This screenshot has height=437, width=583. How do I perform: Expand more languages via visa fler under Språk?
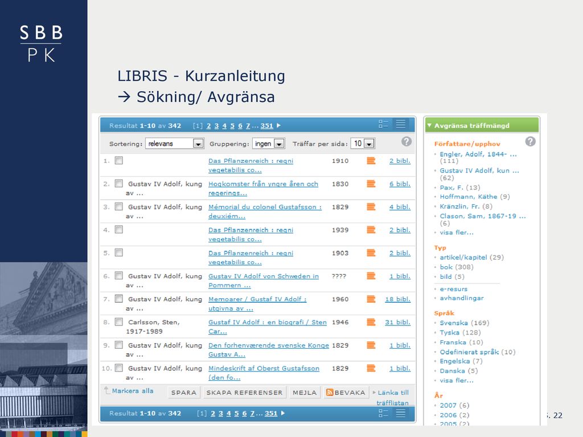click(457, 381)
